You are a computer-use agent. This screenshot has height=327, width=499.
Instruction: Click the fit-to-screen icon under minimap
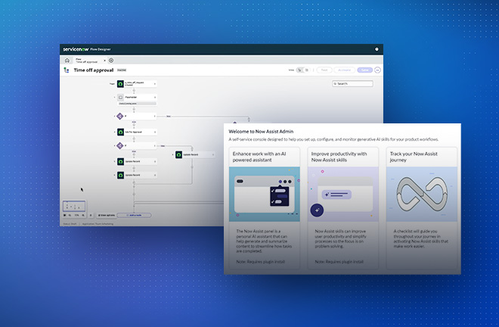click(64, 216)
